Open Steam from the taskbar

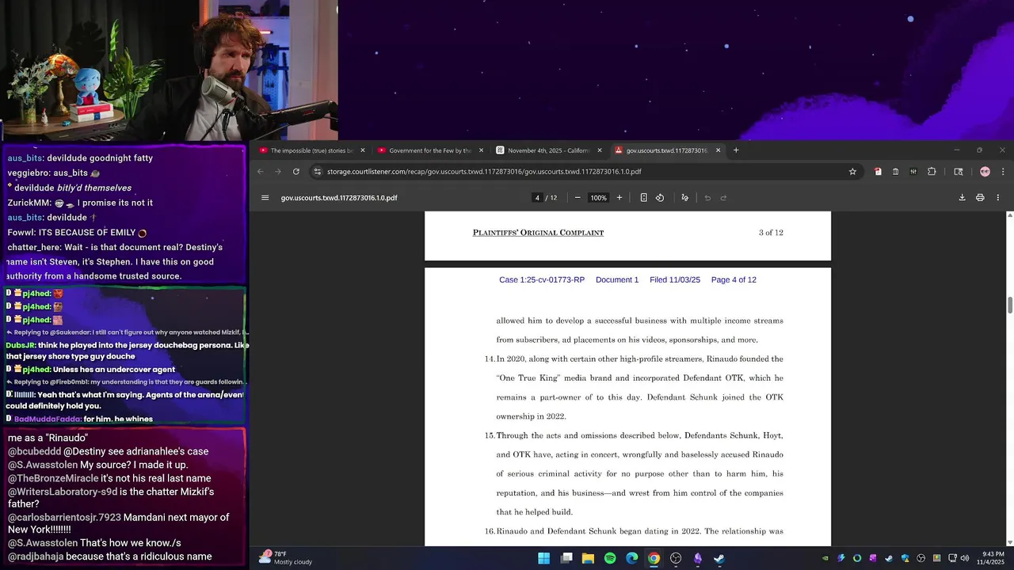click(719, 558)
